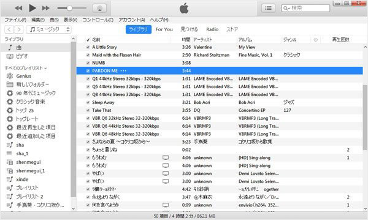368x220 pixels.
Task: Switch to the 見つける tab
Action: 189,29
